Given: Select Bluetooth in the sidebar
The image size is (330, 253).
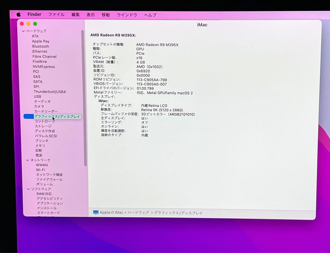Looking at the screenshot, I should tap(41, 46).
